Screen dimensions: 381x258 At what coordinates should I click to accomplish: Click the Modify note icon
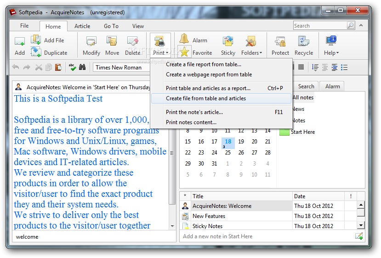point(91,41)
